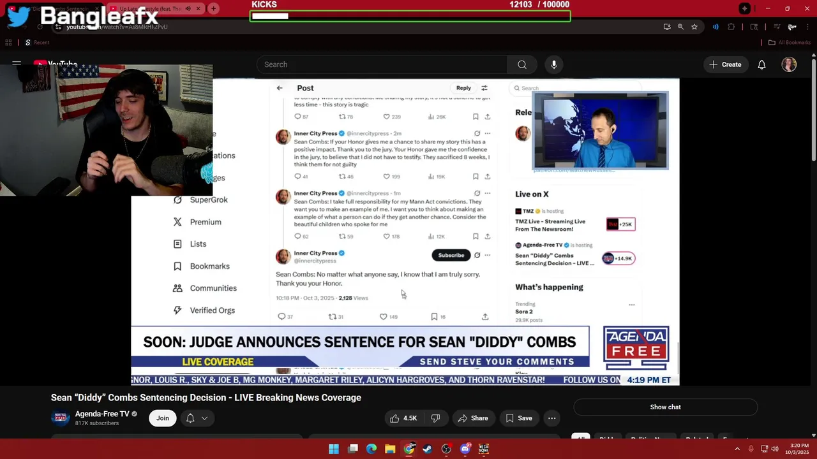Image resolution: width=817 pixels, height=459 pixels.
Task: Open Steam from the taskbar
Action: coord(428,449)
